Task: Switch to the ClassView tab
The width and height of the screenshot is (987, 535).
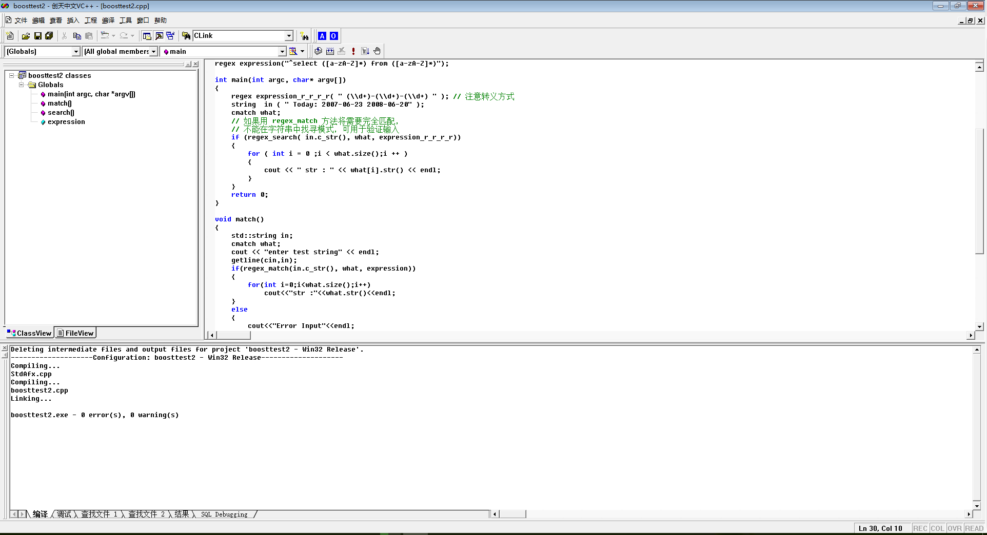Action: click(29, 333)
